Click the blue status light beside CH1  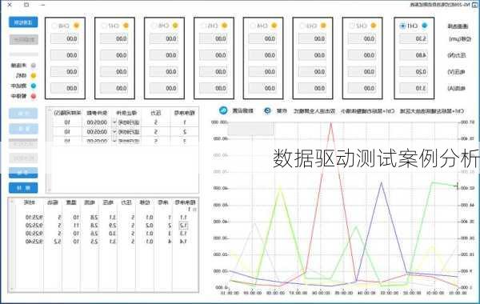(x=424, y=26)
